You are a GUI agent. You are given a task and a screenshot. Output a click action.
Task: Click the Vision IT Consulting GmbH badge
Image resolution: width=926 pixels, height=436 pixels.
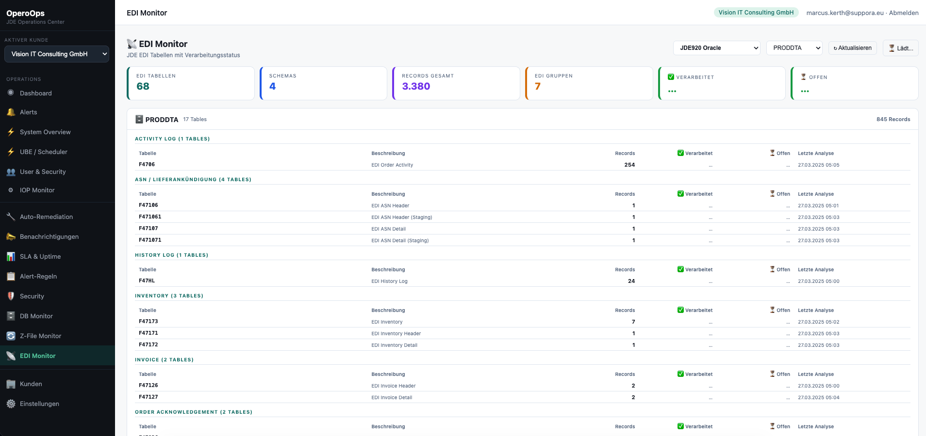(x=756, y=13)
